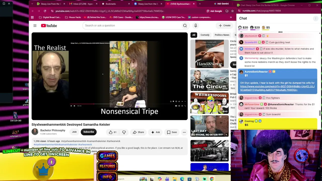The height and width of the screenshot is (181, 322).
Task: Dislike the video with thumbs down
Action: (x=124, y=132)
